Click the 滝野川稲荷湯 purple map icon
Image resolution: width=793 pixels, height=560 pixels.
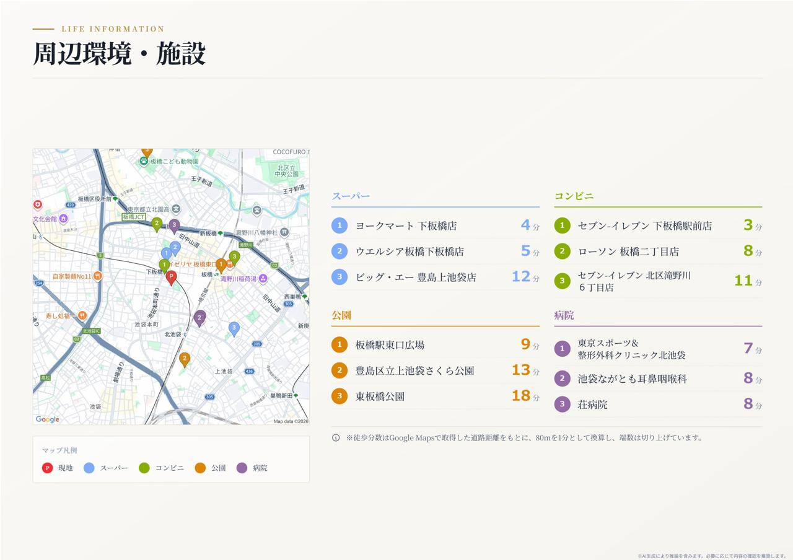(263, 279)
